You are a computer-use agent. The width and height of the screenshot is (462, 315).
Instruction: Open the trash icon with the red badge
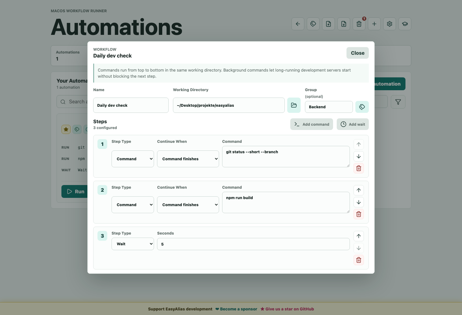(x=359, y=24)
